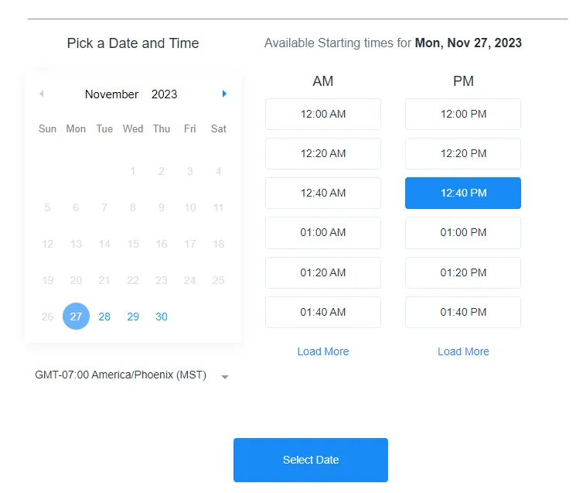This screenshot has height=493, width=576.
Task: Choose the 12:00 AM time slot
Action: pos(323,114)
